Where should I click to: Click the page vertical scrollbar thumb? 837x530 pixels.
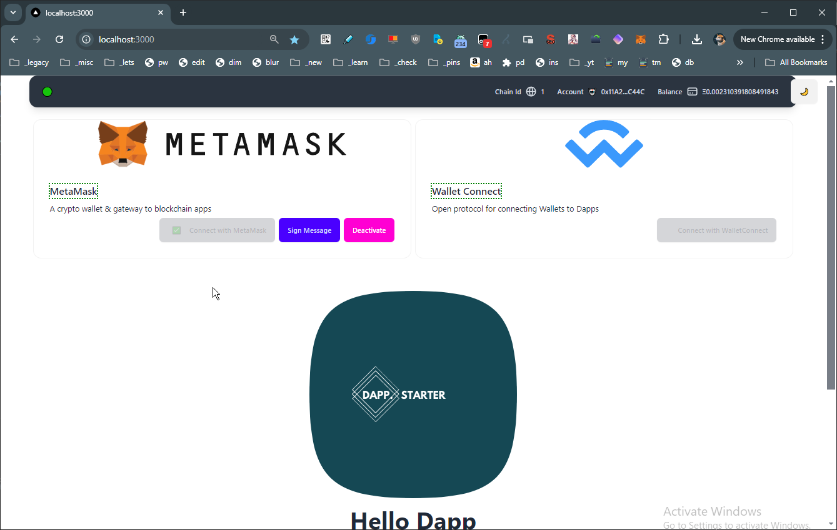point(831,237)
